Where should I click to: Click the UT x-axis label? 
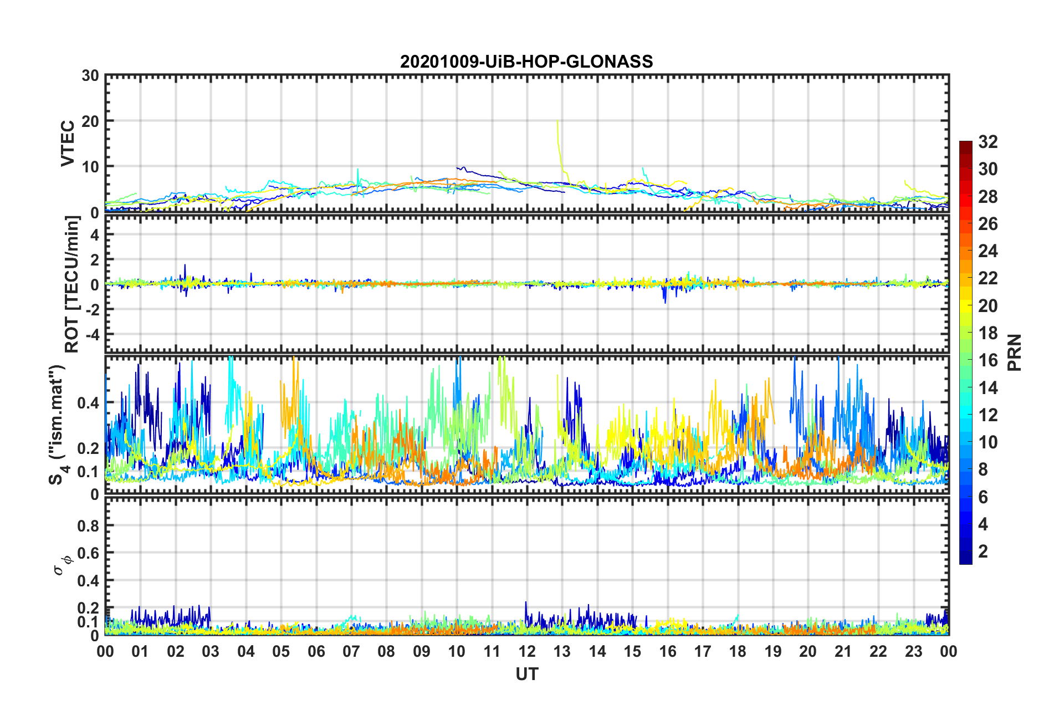pos(527,674)
